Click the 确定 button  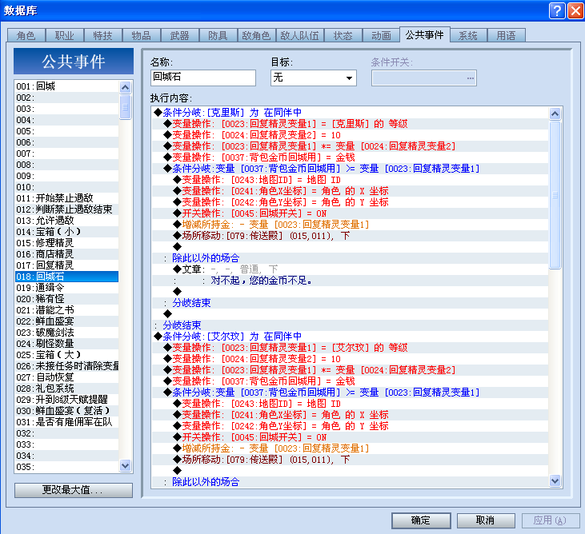click(421, 520)
